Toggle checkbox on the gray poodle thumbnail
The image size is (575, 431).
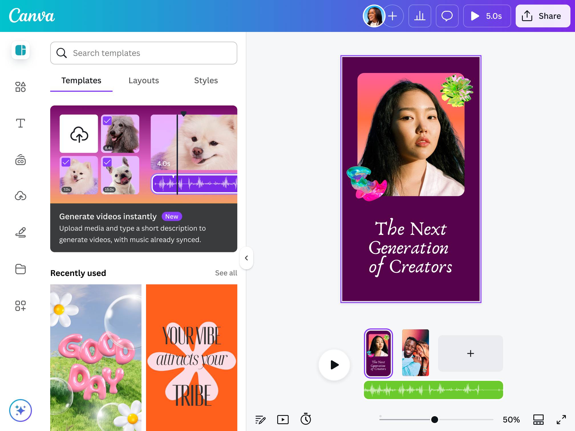[107, 121]
